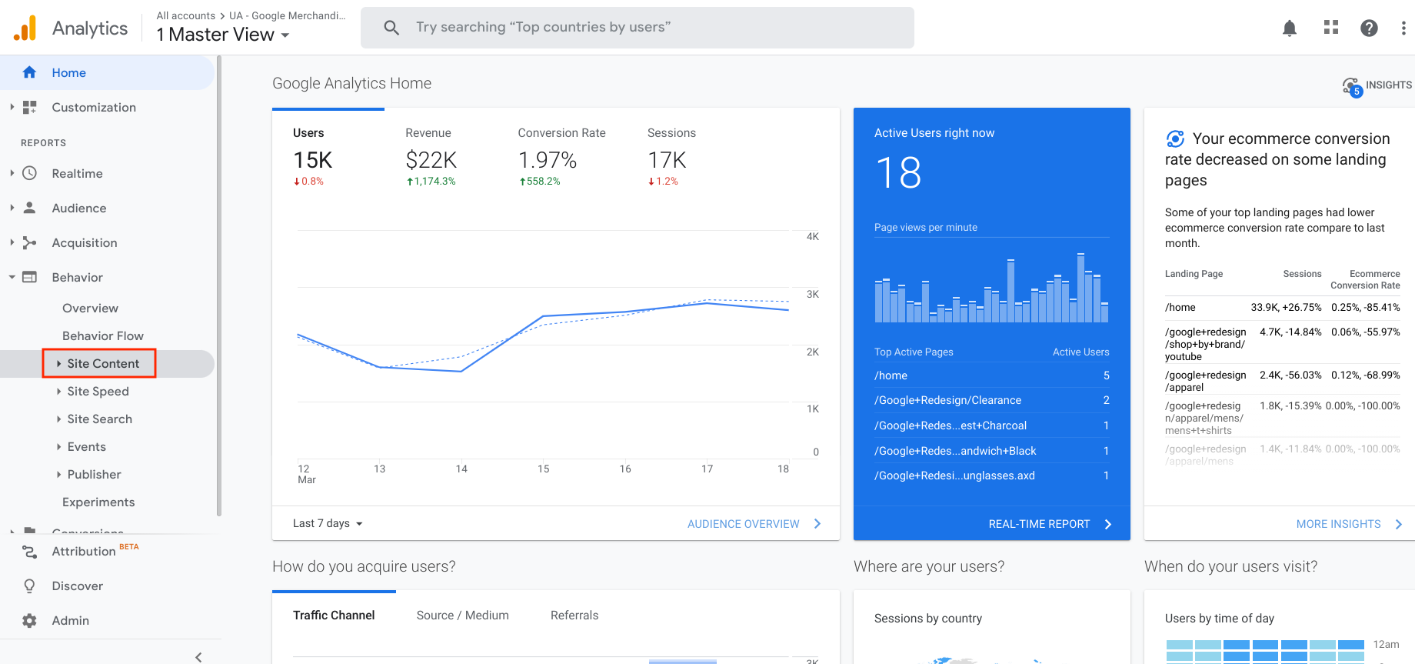
Task: Click the /Google+Redesi...unglasses.axd active page row
Action: [992, 475]
